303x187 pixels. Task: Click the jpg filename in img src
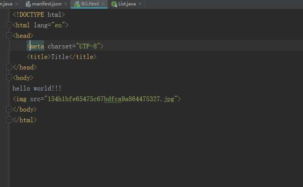point(111,99)
